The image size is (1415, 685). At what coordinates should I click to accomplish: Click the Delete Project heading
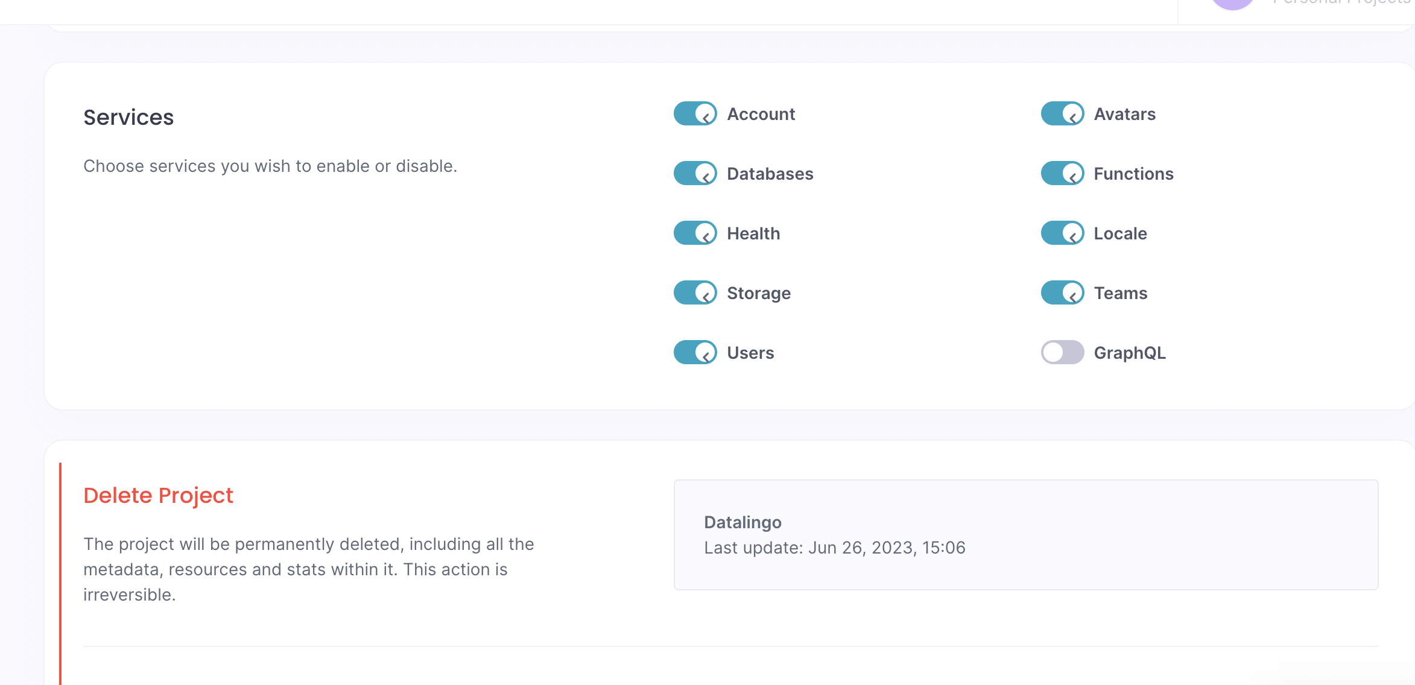click(x=158, y=496)
